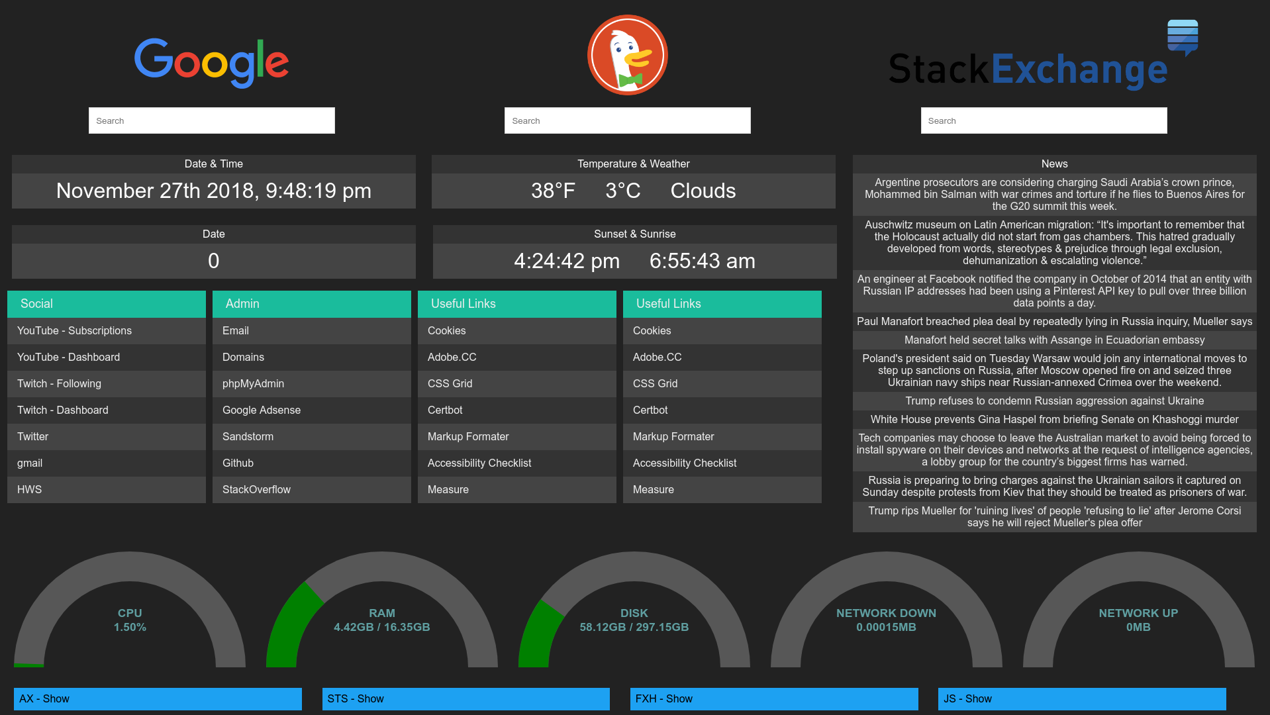Open the Github link
The image size is (1270, 715).
238,463
